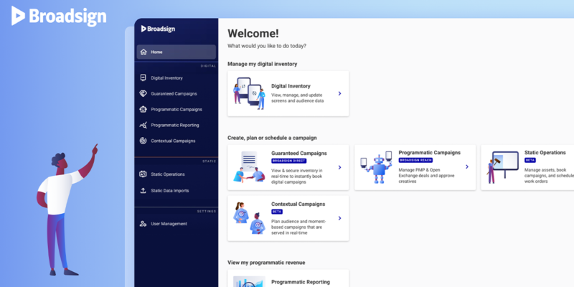
Task: Click the Contextual Campaigns card chevron
Action: click(x=339, y=218)
